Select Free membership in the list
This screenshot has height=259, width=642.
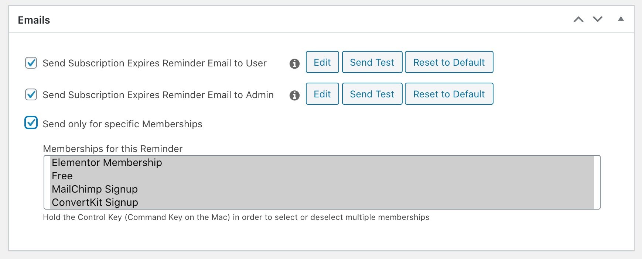point(322,176)
